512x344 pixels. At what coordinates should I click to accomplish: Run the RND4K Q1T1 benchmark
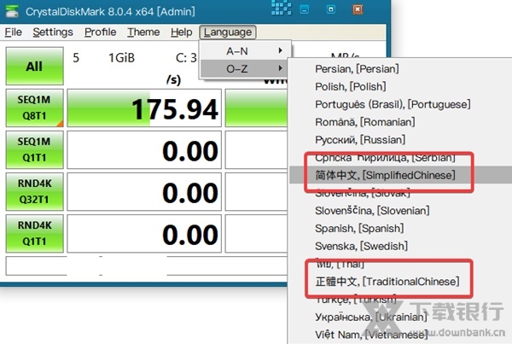pyautogui.click(x=34, y=236)
